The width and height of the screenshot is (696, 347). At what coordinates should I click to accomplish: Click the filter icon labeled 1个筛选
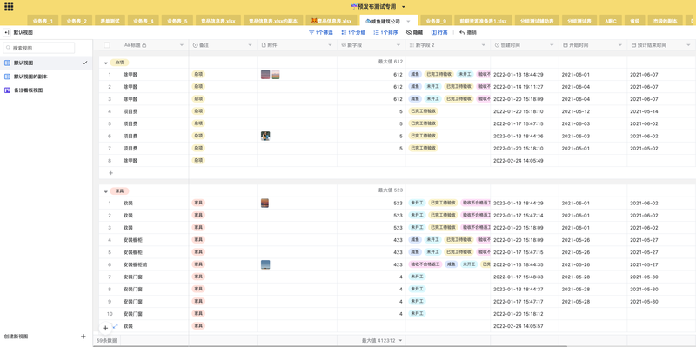[x=311, y=32]
